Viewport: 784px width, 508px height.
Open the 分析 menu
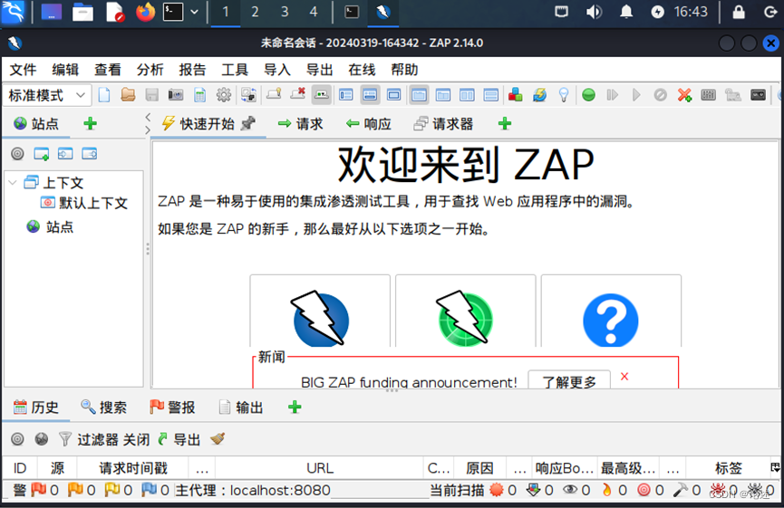(x=150, y=70)
